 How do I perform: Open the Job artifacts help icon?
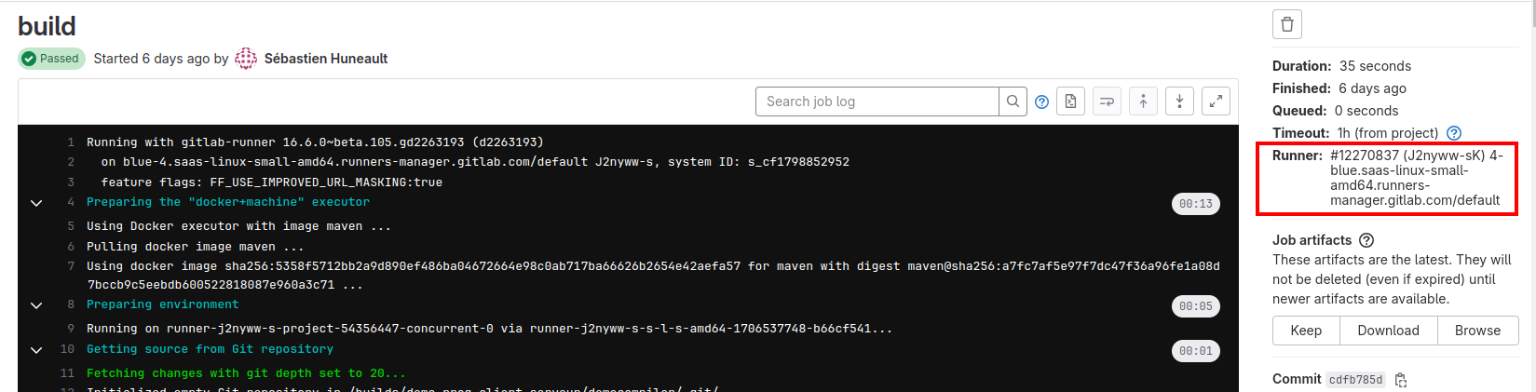point(1366,240)
